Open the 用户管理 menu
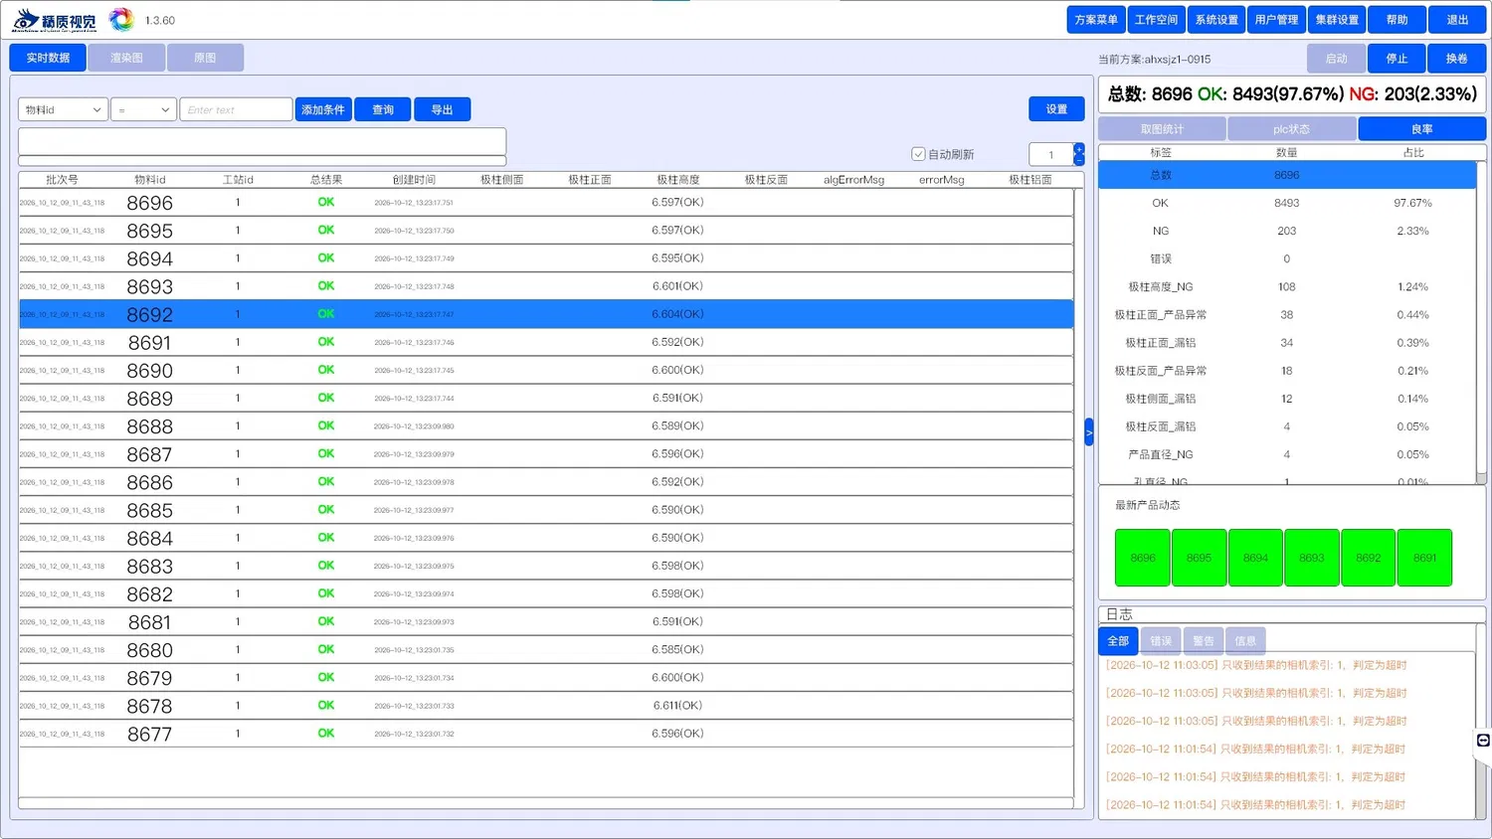Image resolution: width=1492 pixels, height=839 pixels. [1276, 20]
